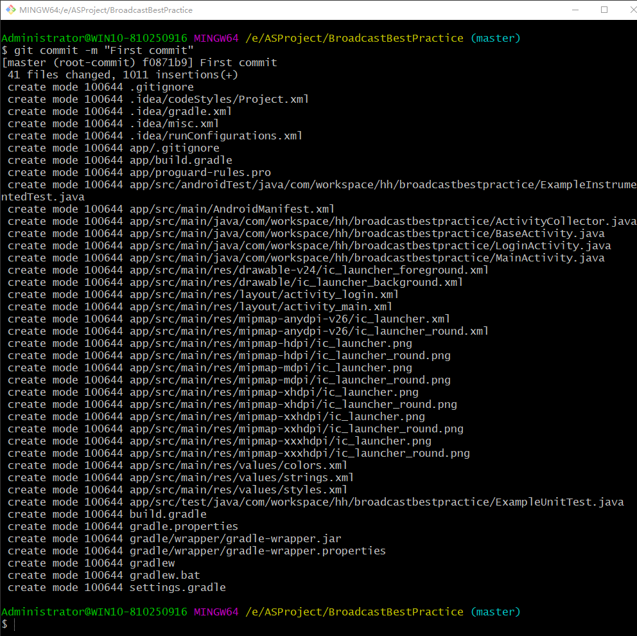Click the Git Bash icon in title bar

pos(10,10)
